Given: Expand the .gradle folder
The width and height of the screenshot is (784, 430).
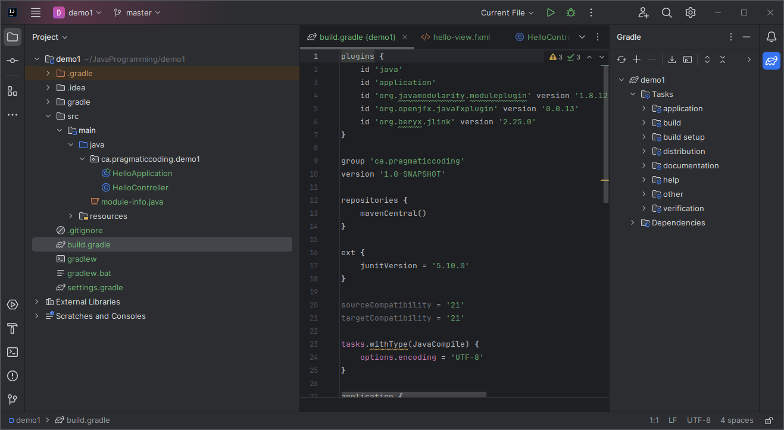Looking at the screenshot, I should point(48,73).
